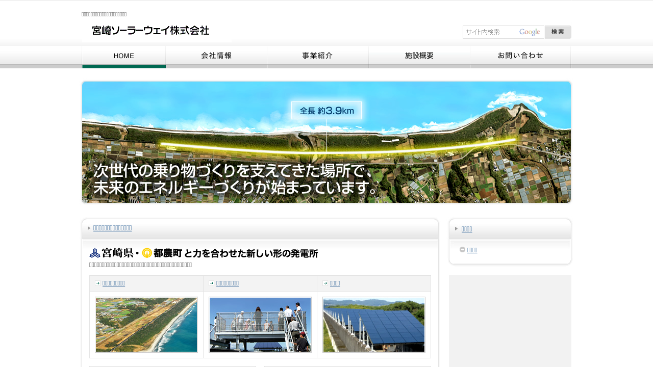The width and height of the screenshot is (653, 367).
Task: Open the HOME navigation tab
Action: pyautogui.click(x=124, y=56)
